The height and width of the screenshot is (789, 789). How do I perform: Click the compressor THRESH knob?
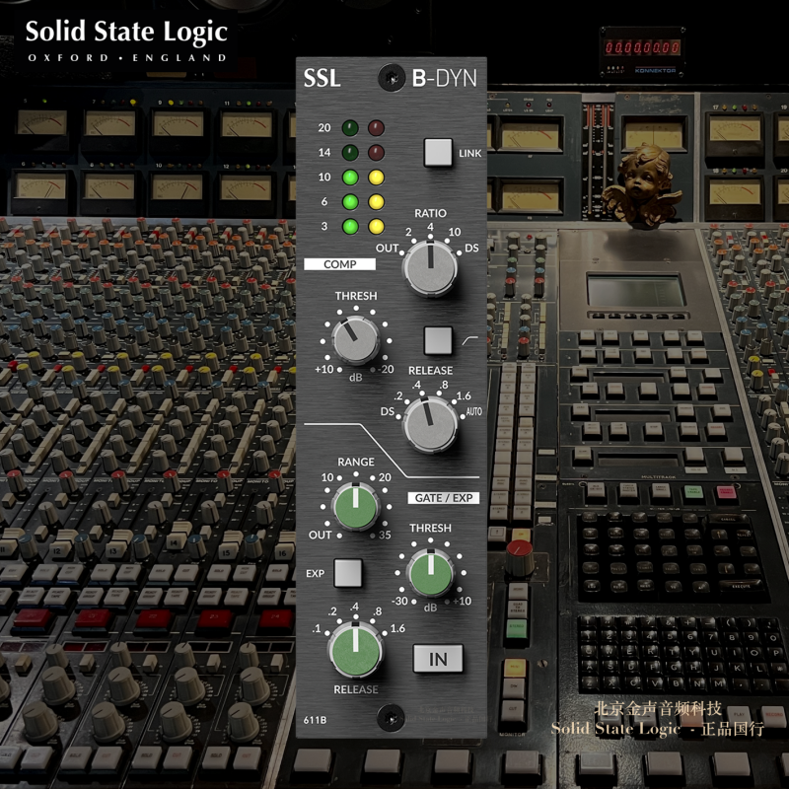point(355,340)
